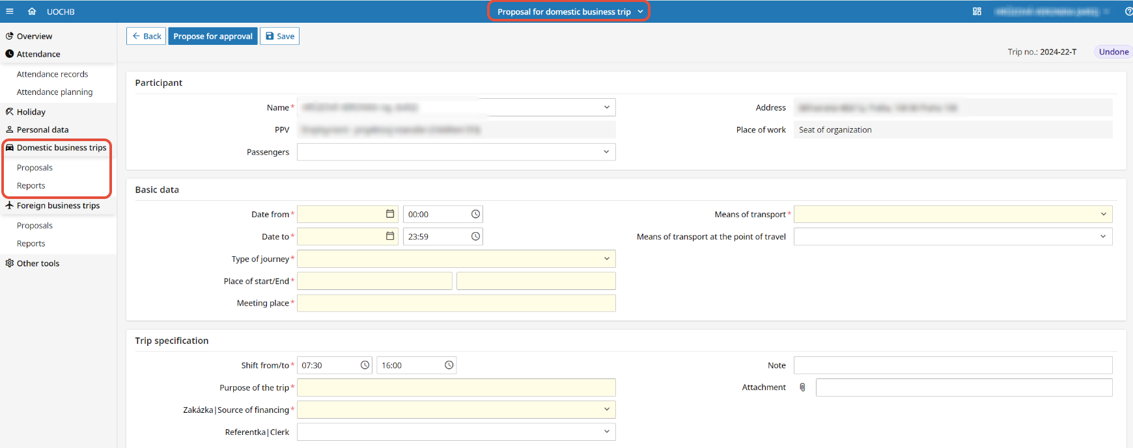This screenshot has height=448, width=1133.
Task: Open calendar picker for Date from
Action: point(390,214)
